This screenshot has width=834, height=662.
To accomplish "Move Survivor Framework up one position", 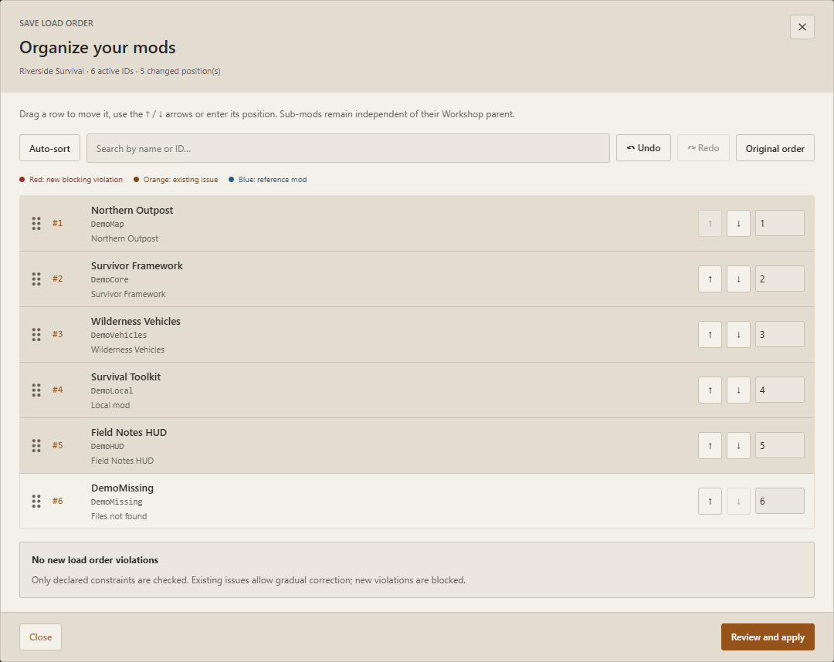I will coord(710,279).
